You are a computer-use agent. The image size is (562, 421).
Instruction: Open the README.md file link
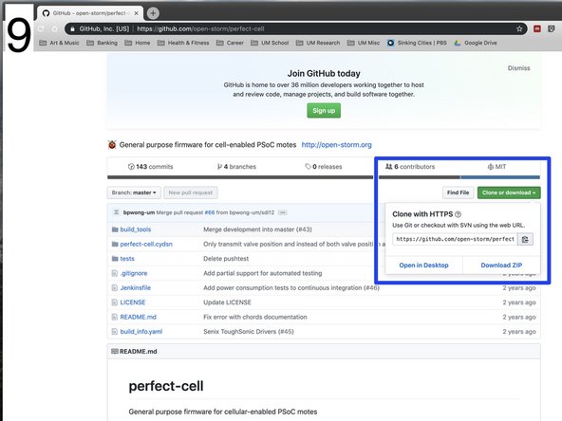pyautogui.click(x=138, y=318)
